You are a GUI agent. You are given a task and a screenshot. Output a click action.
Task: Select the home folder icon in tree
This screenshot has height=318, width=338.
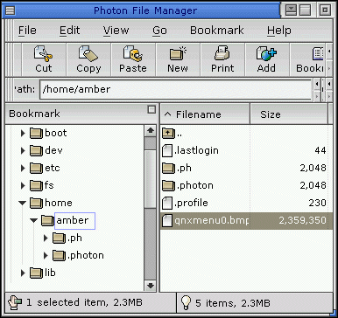(37, 204)
